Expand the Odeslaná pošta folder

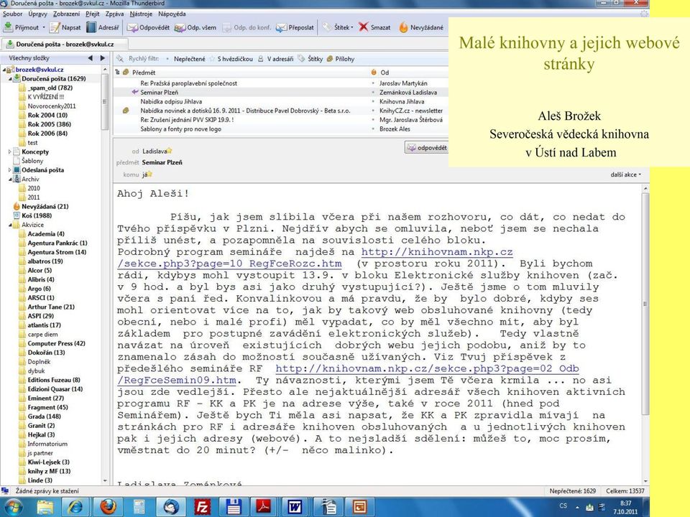[9, 169]
